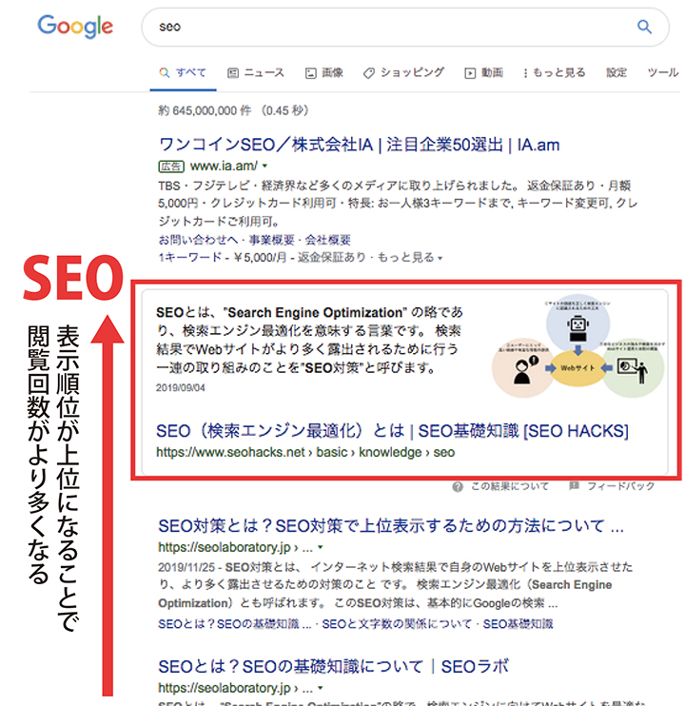Click the news tab icon
Image resolution: width=685 pixels, height=706 pixels.
click(x=233, y=73)
